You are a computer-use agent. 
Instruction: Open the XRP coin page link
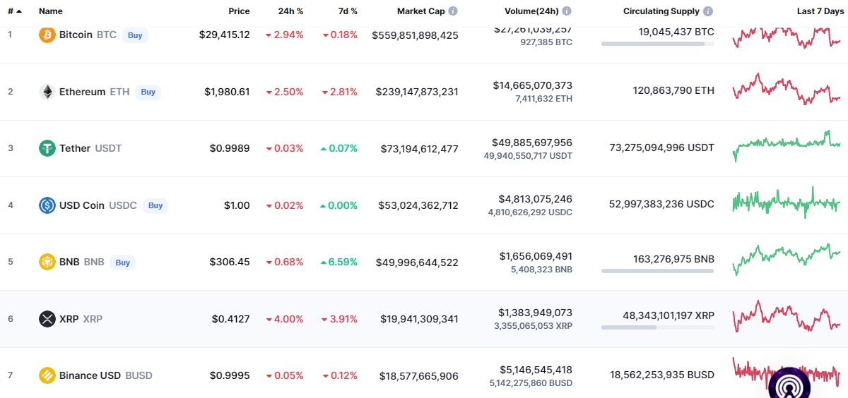pyautogui.click(x=69, y=319)
